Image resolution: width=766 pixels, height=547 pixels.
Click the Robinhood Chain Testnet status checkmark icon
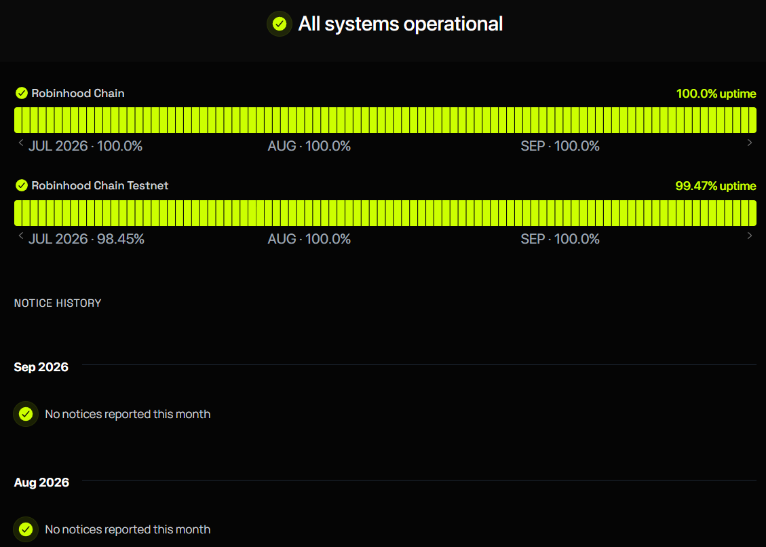pos(22,185)
